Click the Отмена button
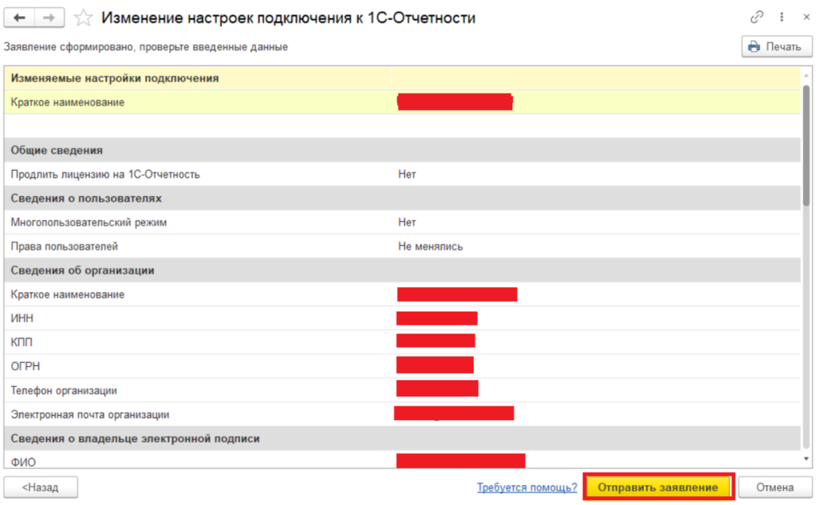Screen dimensions: 817x505 [x=775, y=487]
